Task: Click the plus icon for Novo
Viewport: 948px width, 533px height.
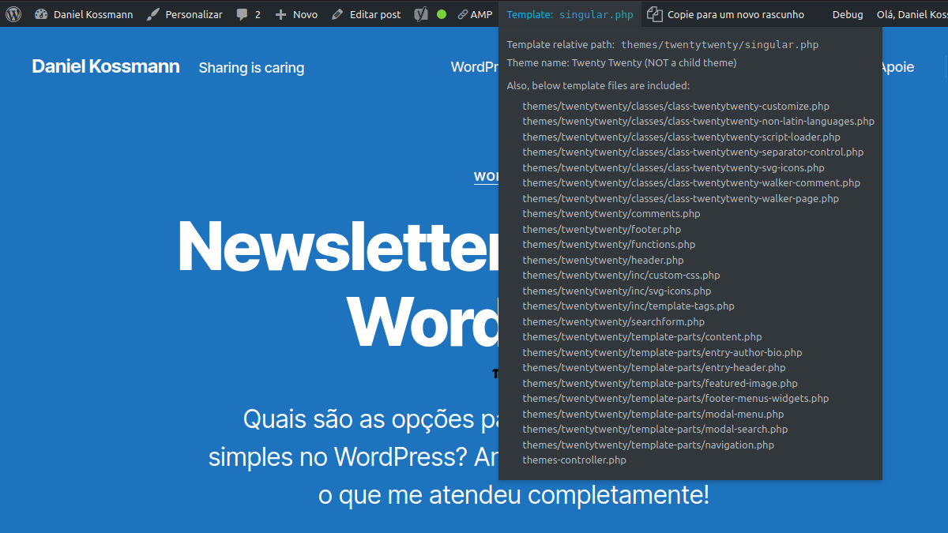Action: point(280,14)
